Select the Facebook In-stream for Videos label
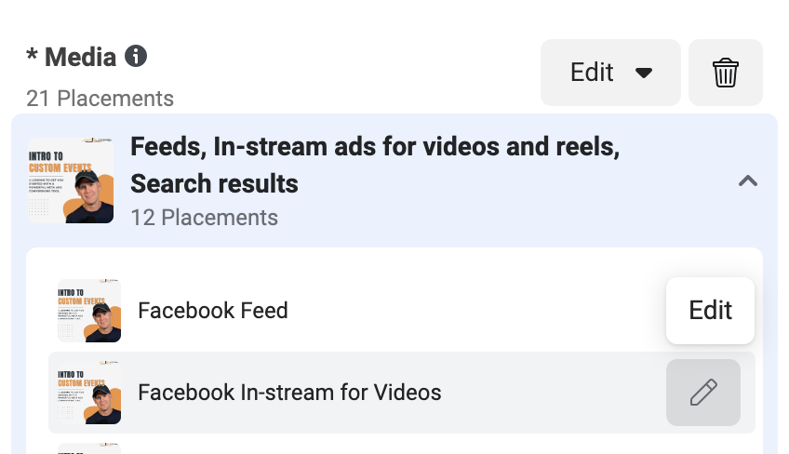Viewport: 789px width, 454px height. [289, 393]
